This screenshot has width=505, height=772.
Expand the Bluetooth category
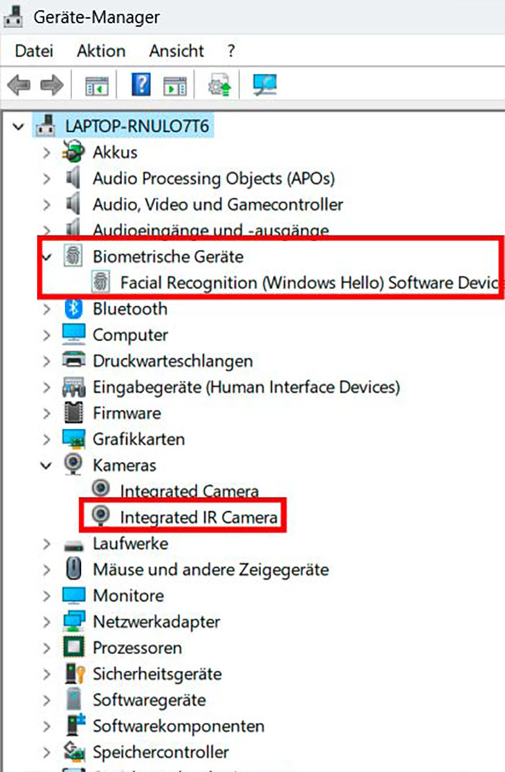pos(46,308)
